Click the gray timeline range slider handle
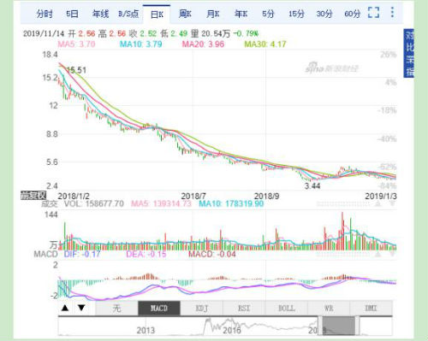 pos(339,326)
